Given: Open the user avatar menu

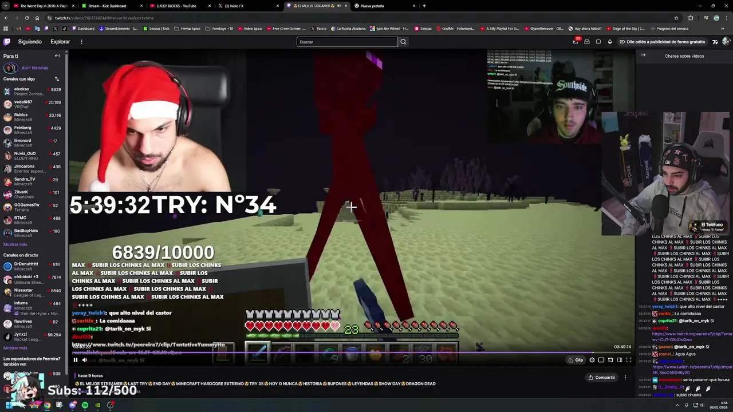Looking at the screenshot, I should point(726,42).
